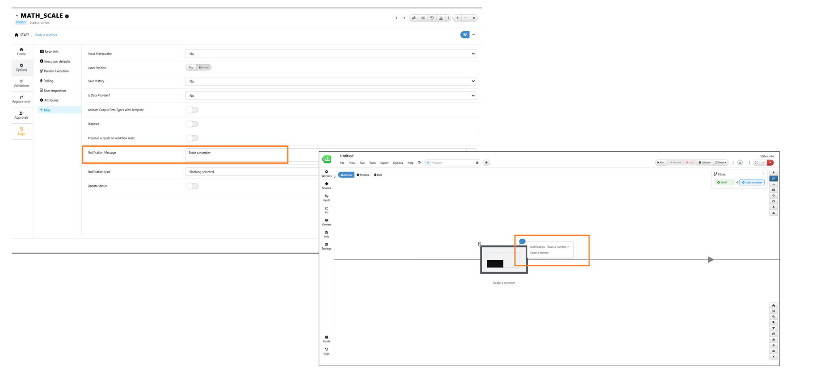Open Logs in the MATH_SCALE sidebar
This screenshot has height=375, width=834.
point(21,131)
